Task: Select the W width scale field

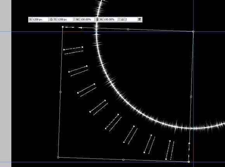Action: point(87,19)
